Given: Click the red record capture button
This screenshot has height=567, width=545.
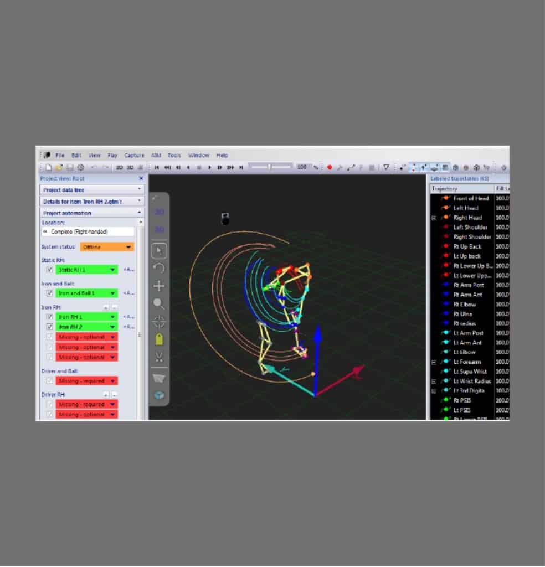Looking at the screenshot, I should tap(330, 167).
